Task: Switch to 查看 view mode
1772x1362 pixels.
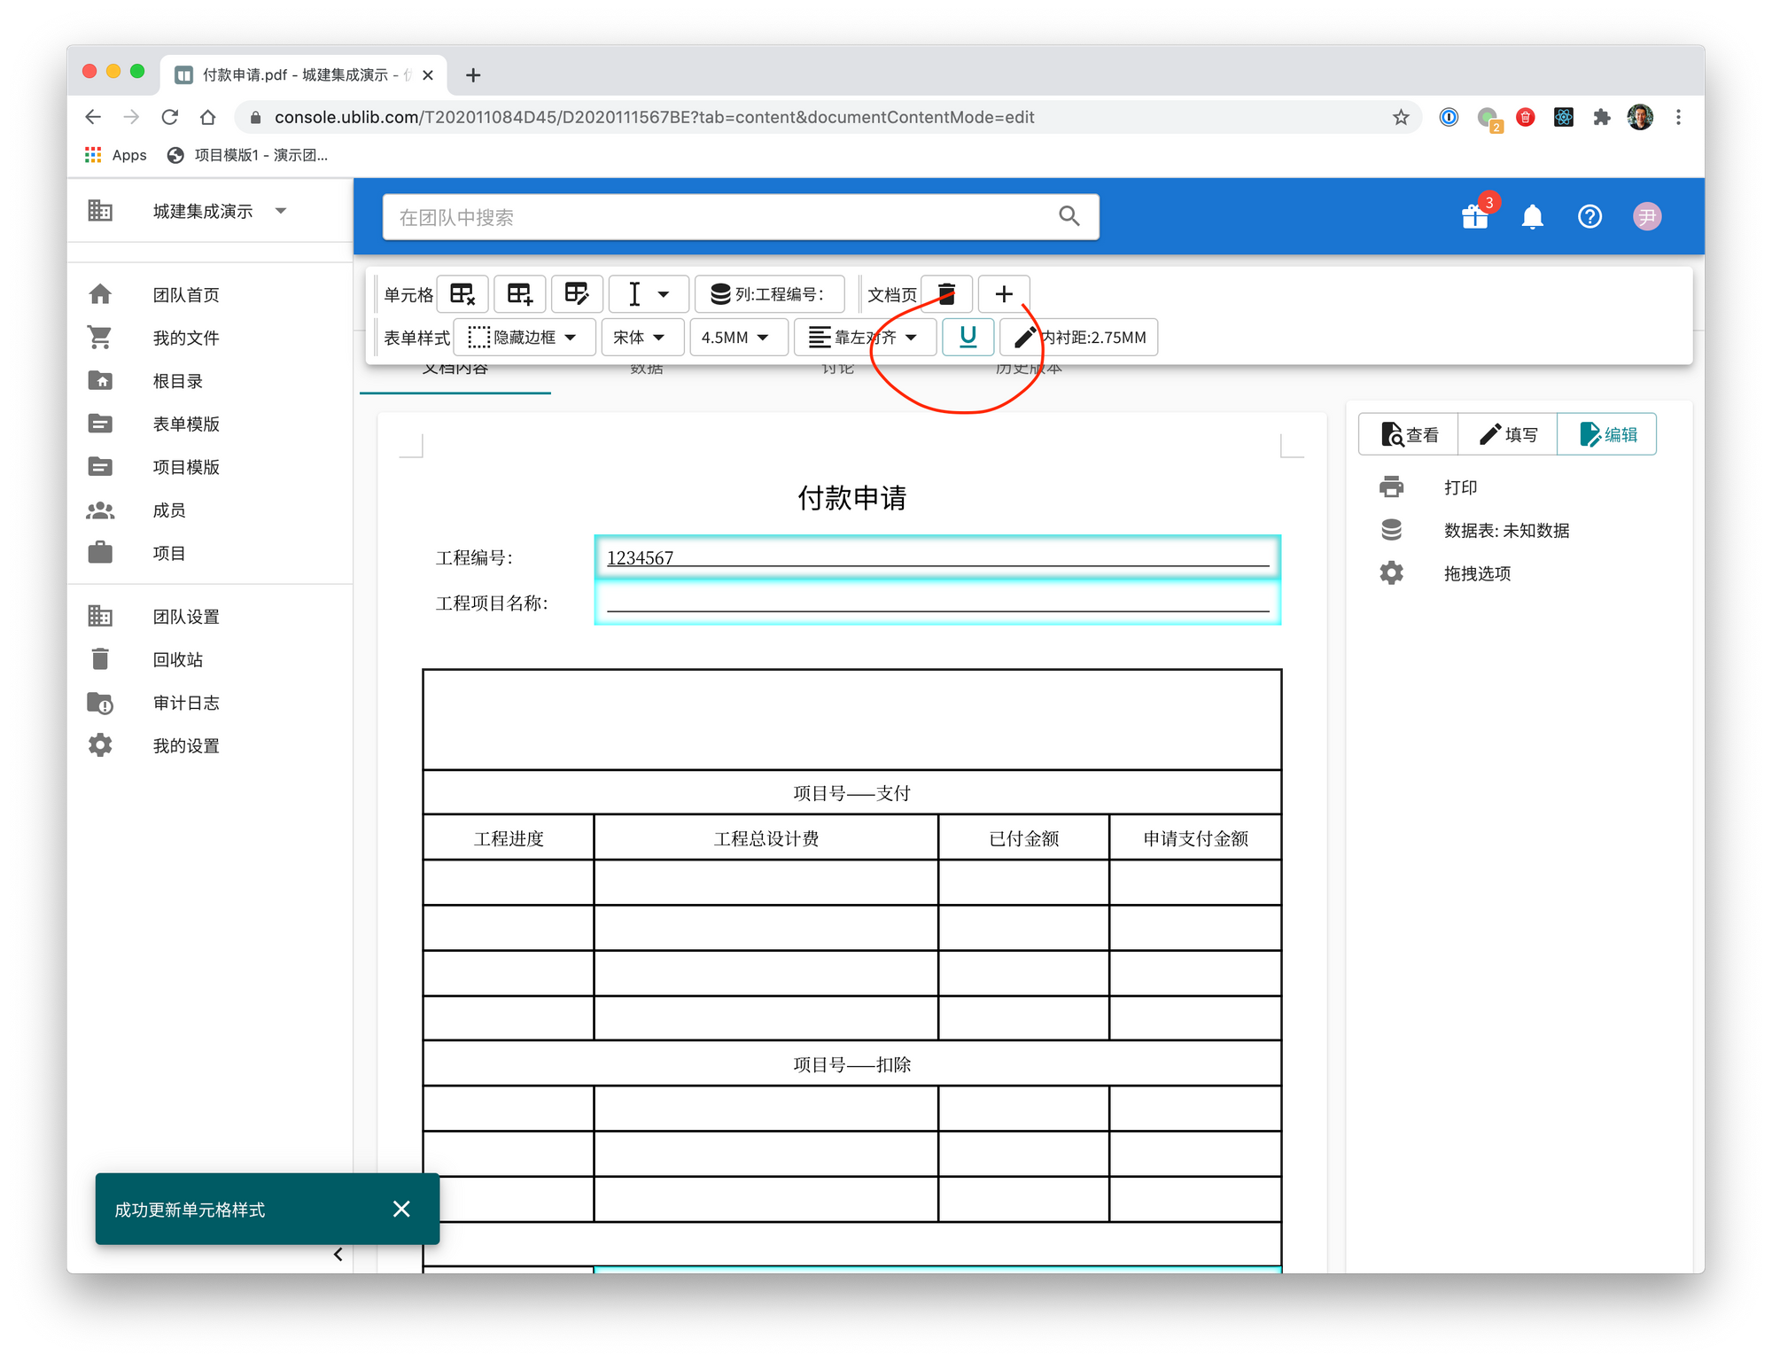Action: coord(1409,435)
